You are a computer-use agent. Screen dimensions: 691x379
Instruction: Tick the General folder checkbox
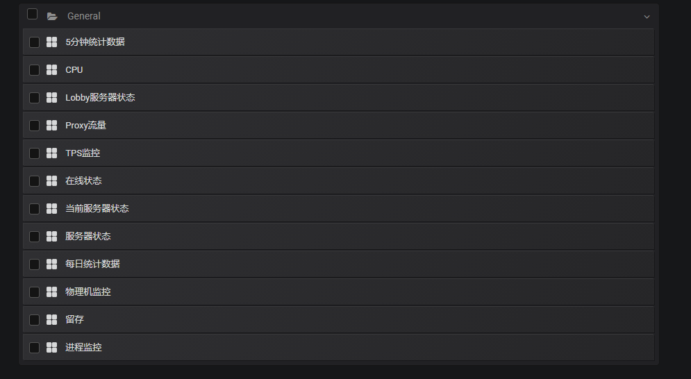32,14
